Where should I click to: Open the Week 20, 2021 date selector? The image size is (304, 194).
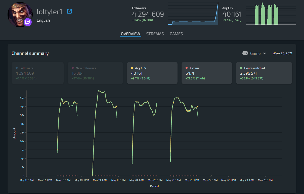pyautogui.click(x=282, y=53)
